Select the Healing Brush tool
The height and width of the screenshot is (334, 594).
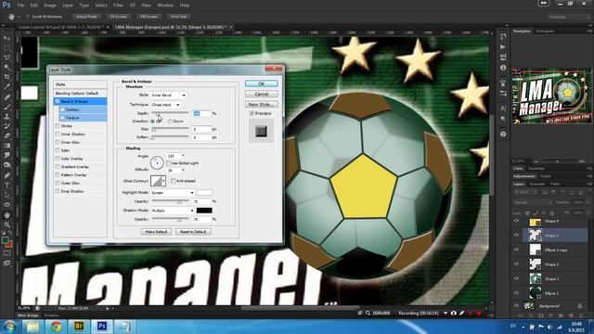(6, 96)
